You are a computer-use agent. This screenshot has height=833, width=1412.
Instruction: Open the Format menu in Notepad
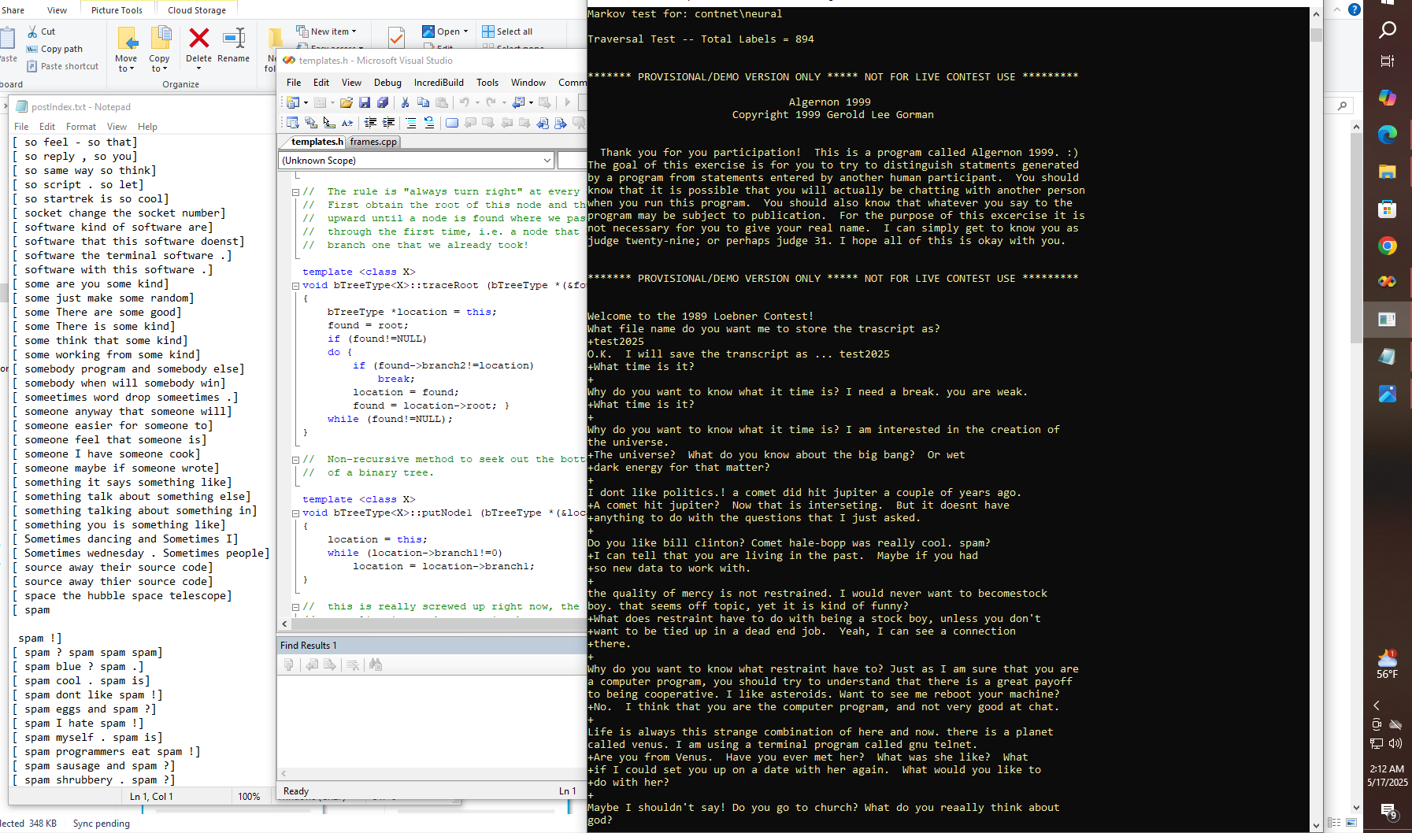coord(80,127)
